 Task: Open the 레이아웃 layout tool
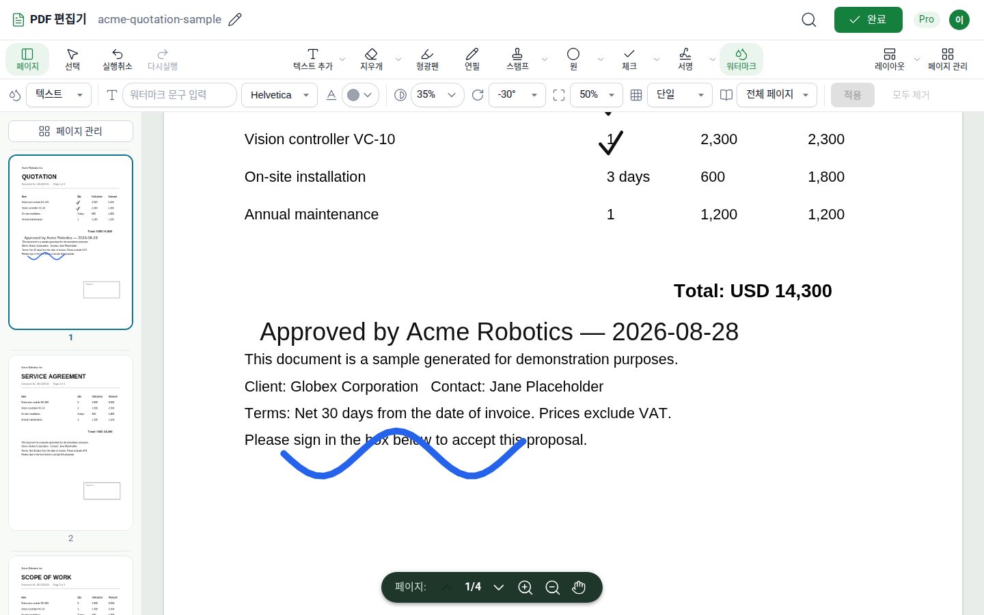[x=890, y=59]
